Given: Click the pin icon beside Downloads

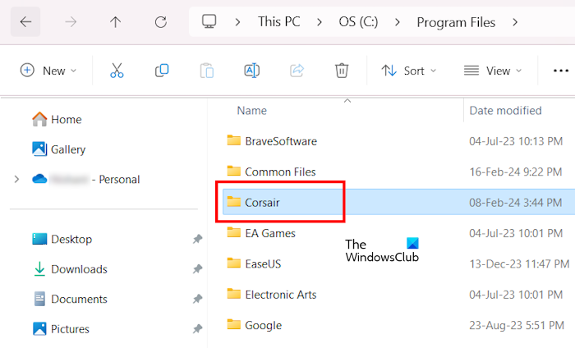Looking at the screenshot, I should (198, 269).
